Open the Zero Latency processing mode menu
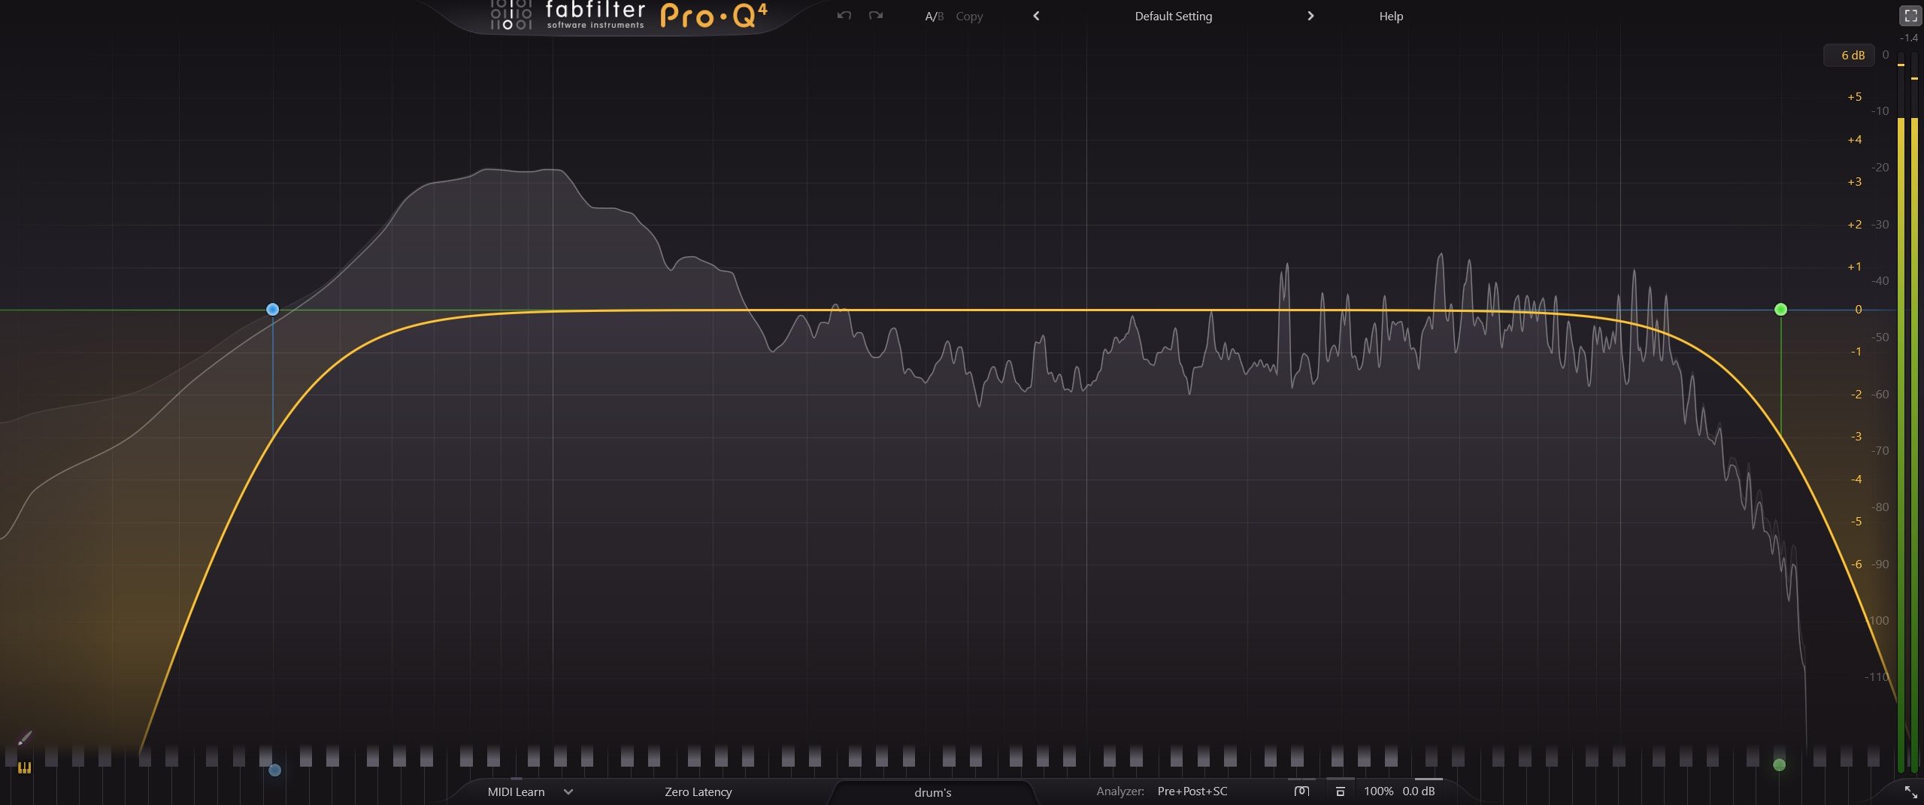Viewport: 1924px width, 805px height. point(698,791)
